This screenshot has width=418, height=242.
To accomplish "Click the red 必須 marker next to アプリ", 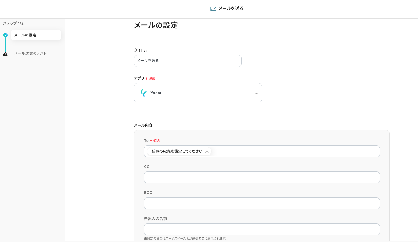I will [x=152, y=79].
